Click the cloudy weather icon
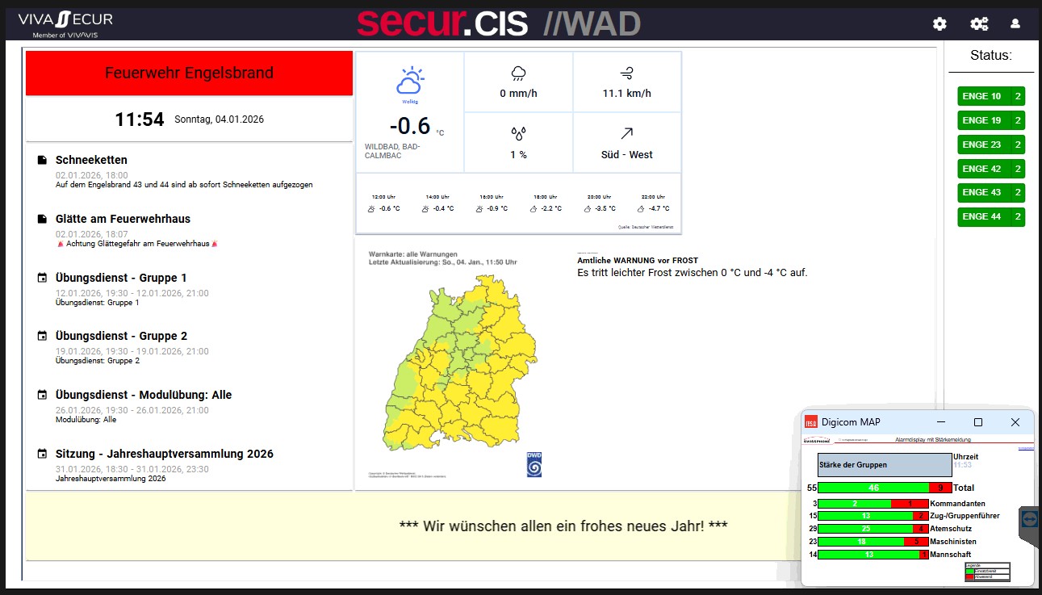This screenshot has width=1042, height=595. click(x=410, y=82)
